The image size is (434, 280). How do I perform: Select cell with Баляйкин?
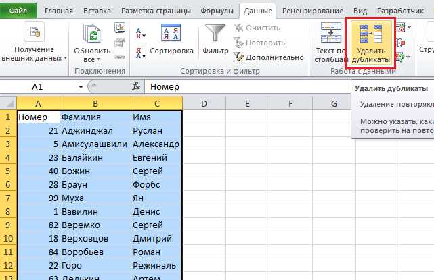click(95, 157)
